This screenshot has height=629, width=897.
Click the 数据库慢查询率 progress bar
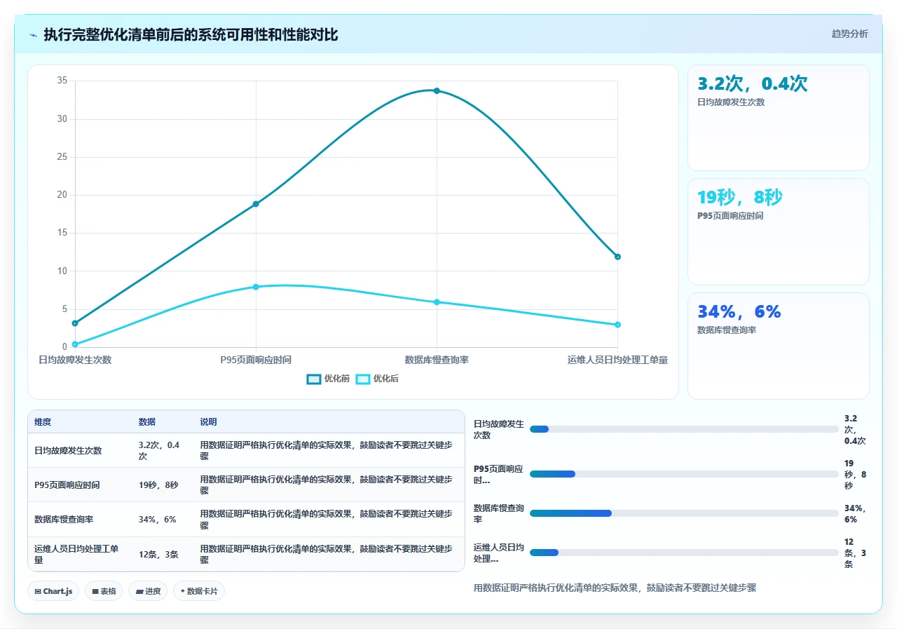point(684,513)
